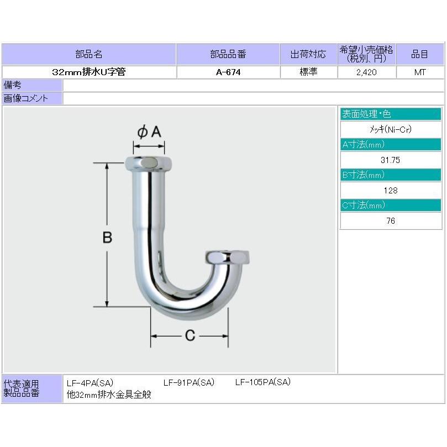This screenshot has width=447, height=447.
Task: Select the B寸法 value 128
Action: point(391,190)
